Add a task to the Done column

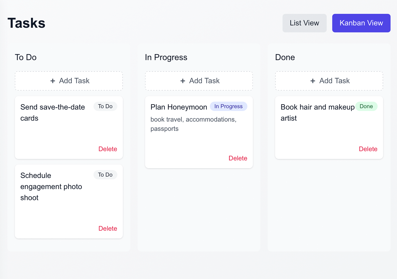[329, 81]
